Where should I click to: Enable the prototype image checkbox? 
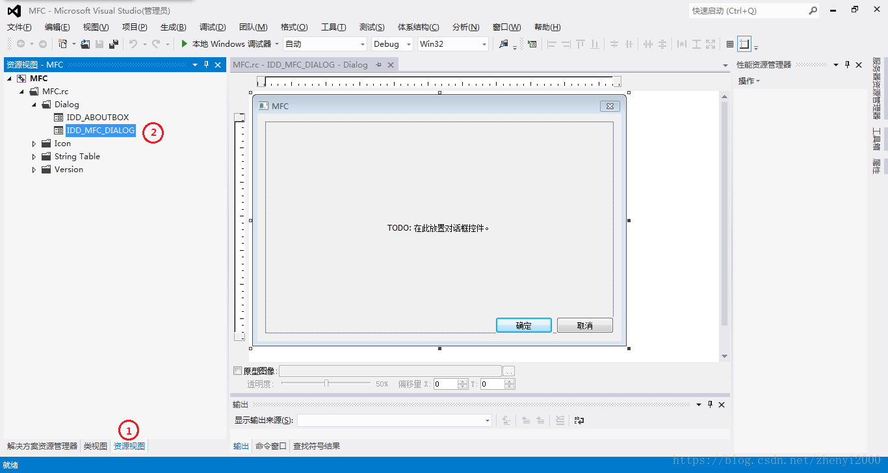click(237, 371)
